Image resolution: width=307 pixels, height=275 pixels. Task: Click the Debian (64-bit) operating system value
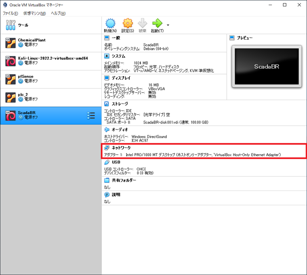pos(156,49)
